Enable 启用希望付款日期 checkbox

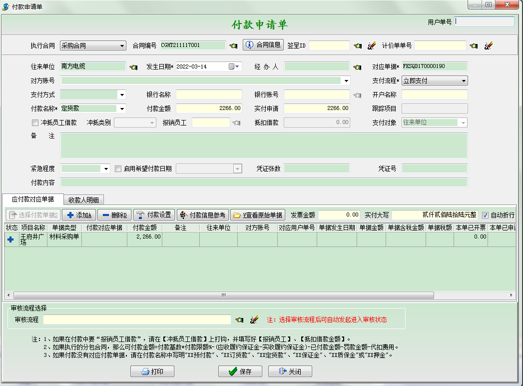pyautogui.click(x=118, y=168)
